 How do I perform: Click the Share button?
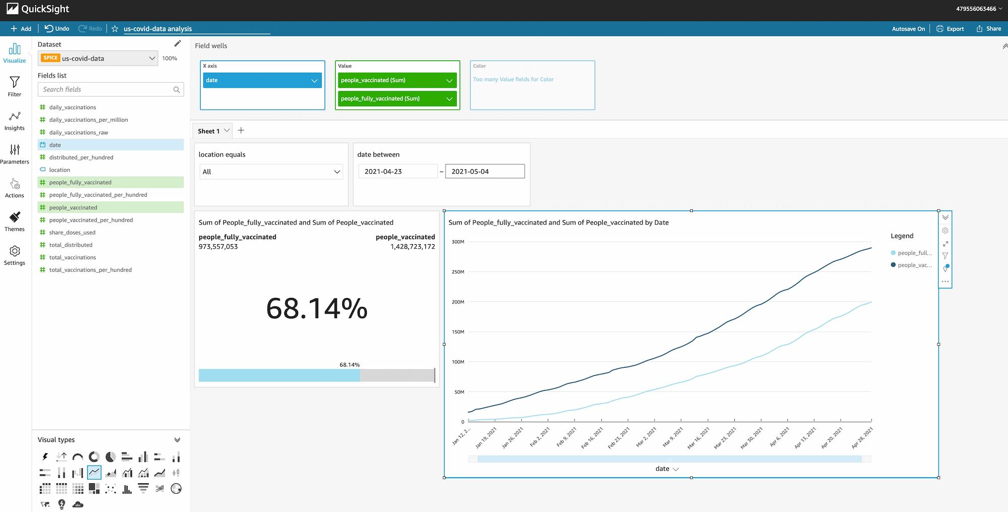point(988,29)
